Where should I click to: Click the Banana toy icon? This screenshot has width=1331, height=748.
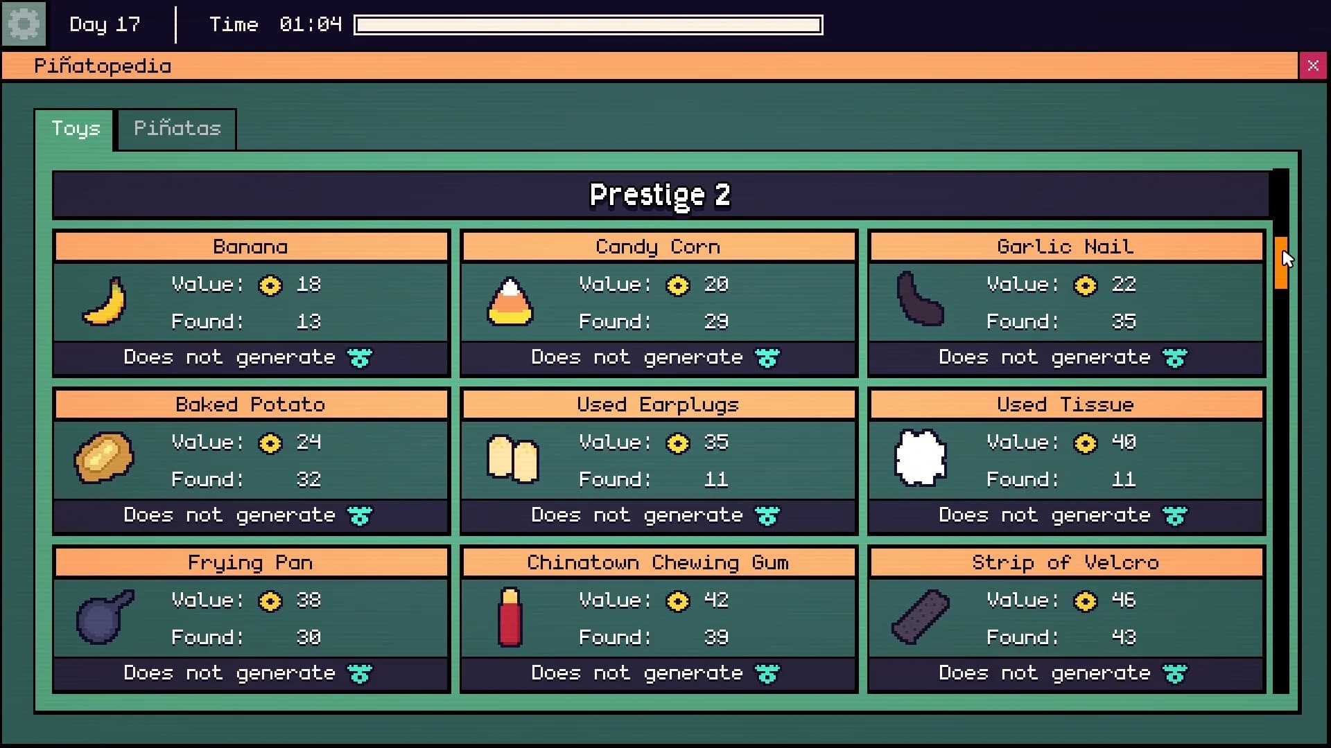click(105, 301)
